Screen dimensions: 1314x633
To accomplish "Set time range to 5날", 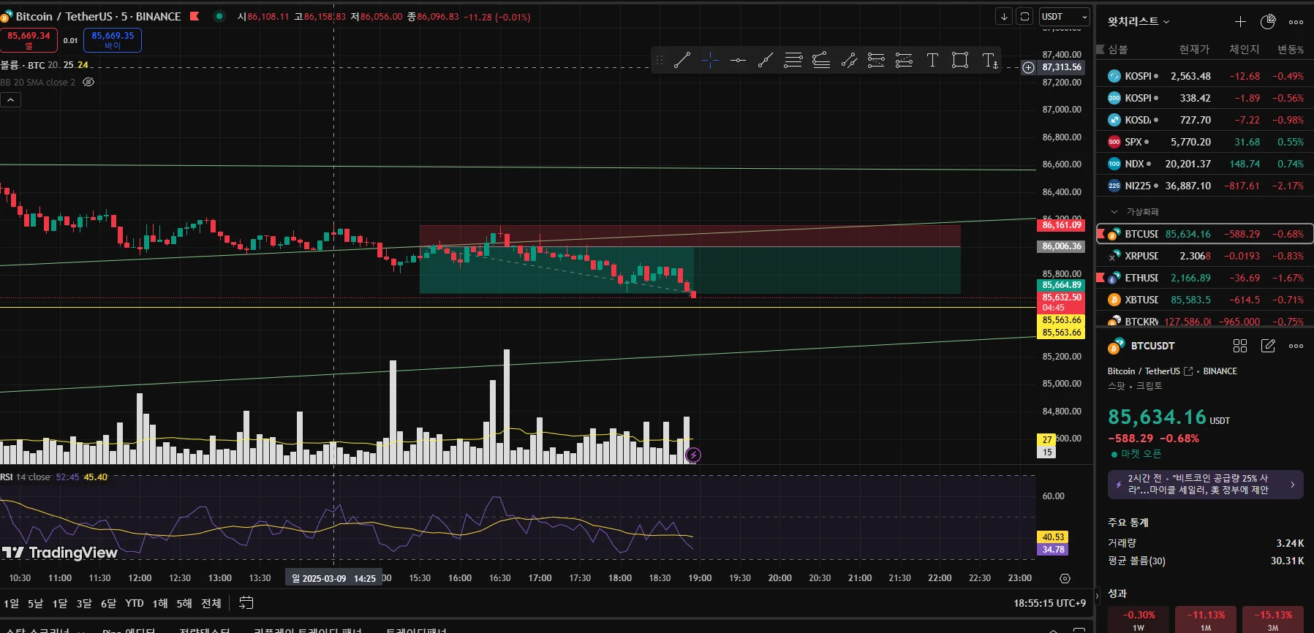I will pyautogui.click(x=36, y=603).
